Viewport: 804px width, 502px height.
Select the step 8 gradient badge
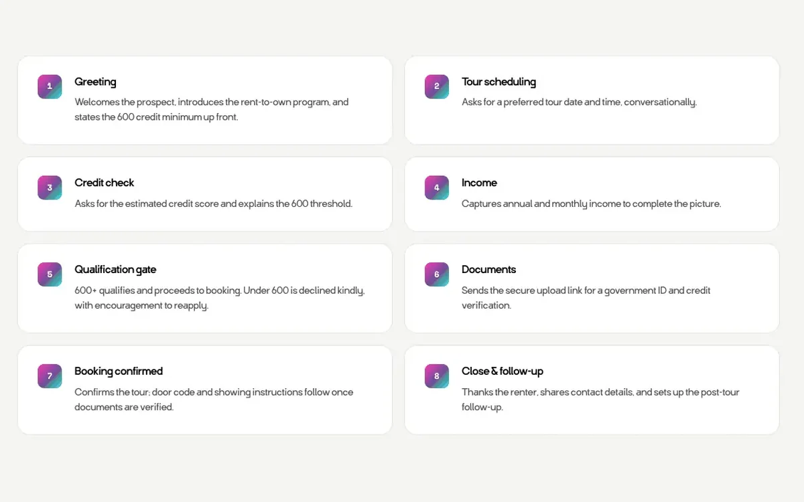(x=437, y=376)
